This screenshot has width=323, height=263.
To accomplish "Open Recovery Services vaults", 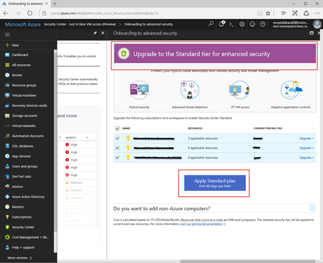I will 30,106.
